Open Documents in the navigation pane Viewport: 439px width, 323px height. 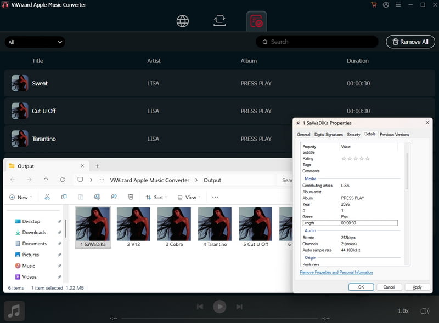pos(35,244)
